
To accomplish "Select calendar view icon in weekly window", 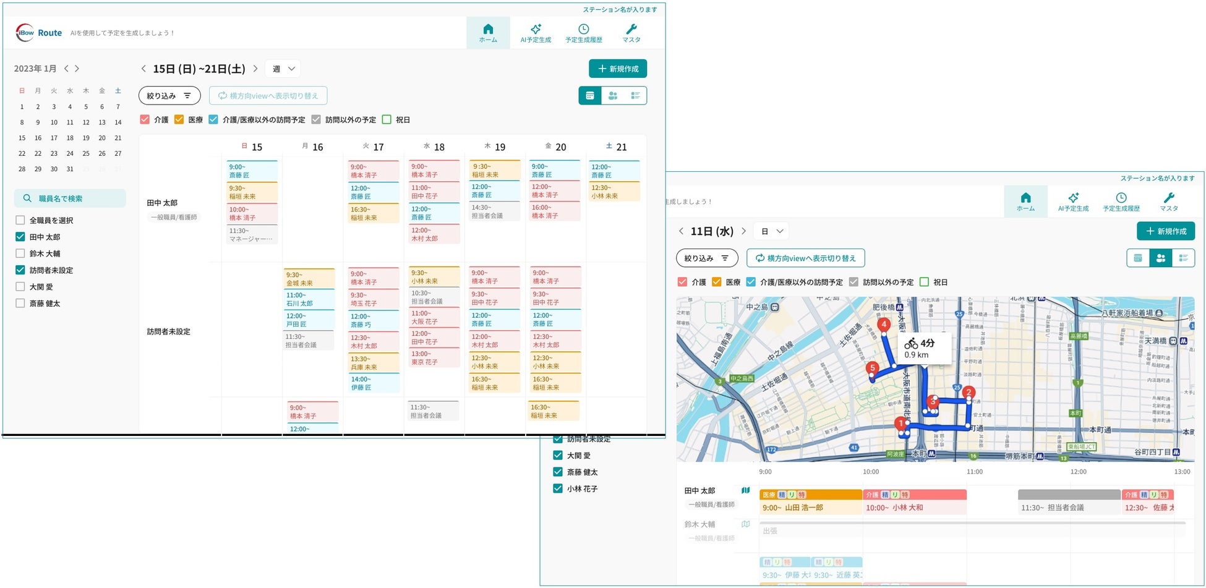I will click(590, 96).
